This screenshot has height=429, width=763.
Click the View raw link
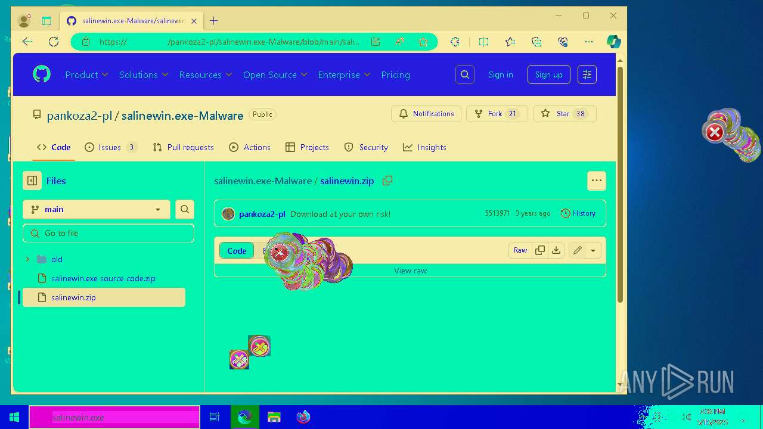tap(410, 271)
